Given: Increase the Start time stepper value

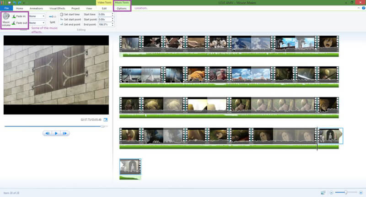Looking at the screenshot, I should [113, 14].
